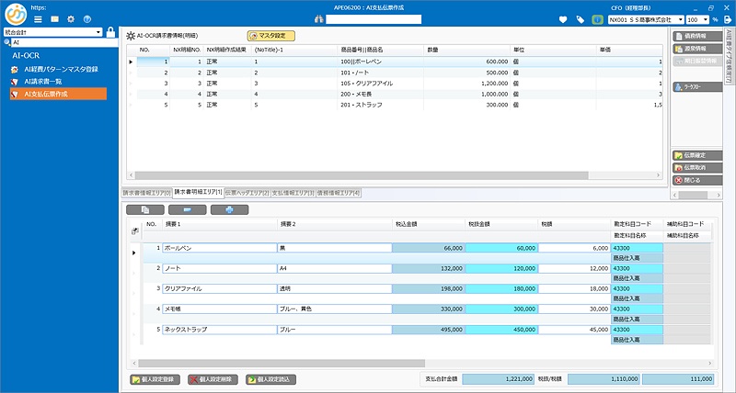
Task: Click the plus add row button
Action: point(229,209)
